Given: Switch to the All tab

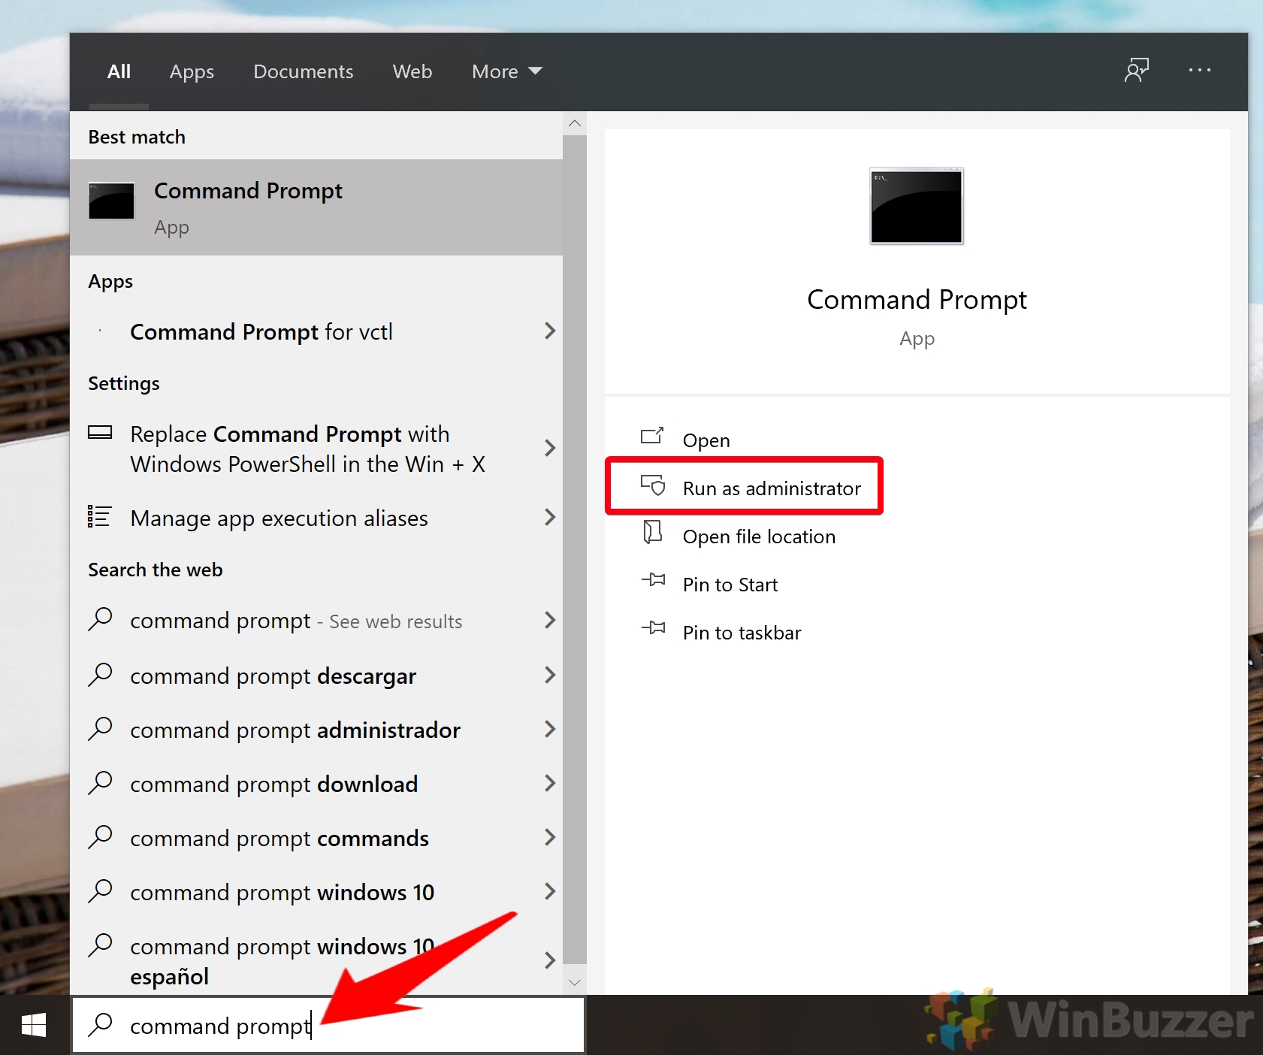Looking at the screenshot, I should (x=119, y=71).
